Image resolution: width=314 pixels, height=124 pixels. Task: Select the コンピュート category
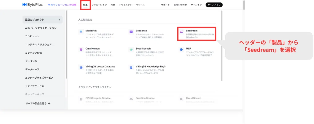[x=32, y=36]
